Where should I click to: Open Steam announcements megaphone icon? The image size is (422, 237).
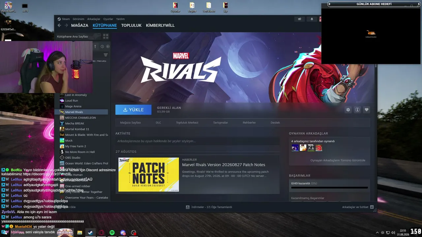tap(300, 19)
